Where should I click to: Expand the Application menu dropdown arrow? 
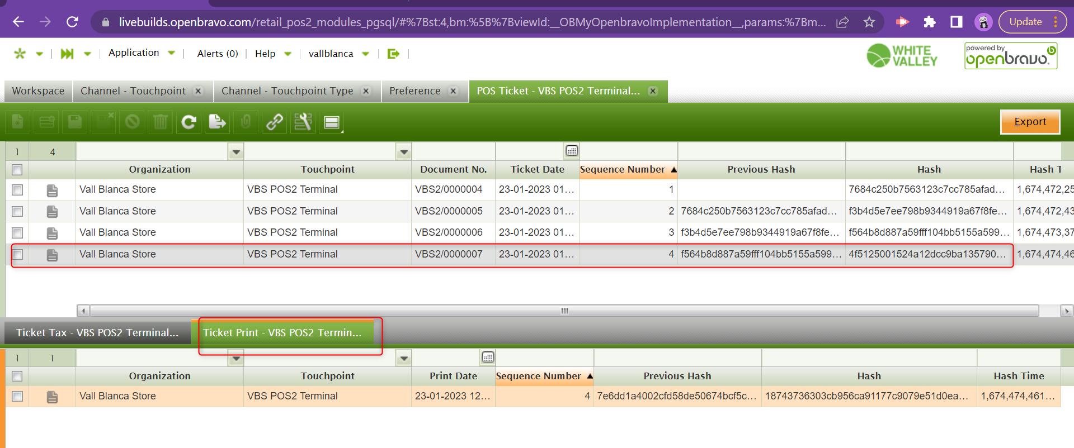coord(172,53)
